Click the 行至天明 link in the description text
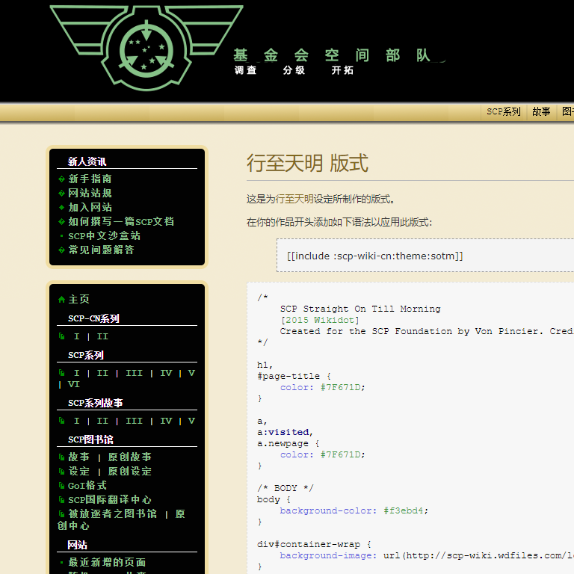Image resolution: width=574 pixels, height=574 pixels. click(x=294, y=200)
